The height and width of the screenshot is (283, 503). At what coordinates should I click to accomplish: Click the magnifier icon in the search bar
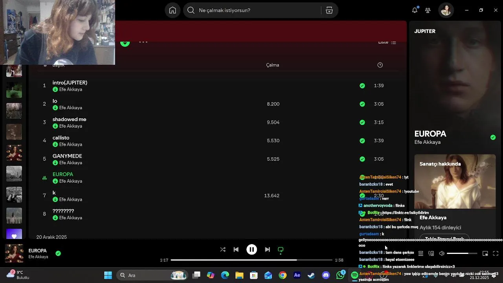click(191, 10)
